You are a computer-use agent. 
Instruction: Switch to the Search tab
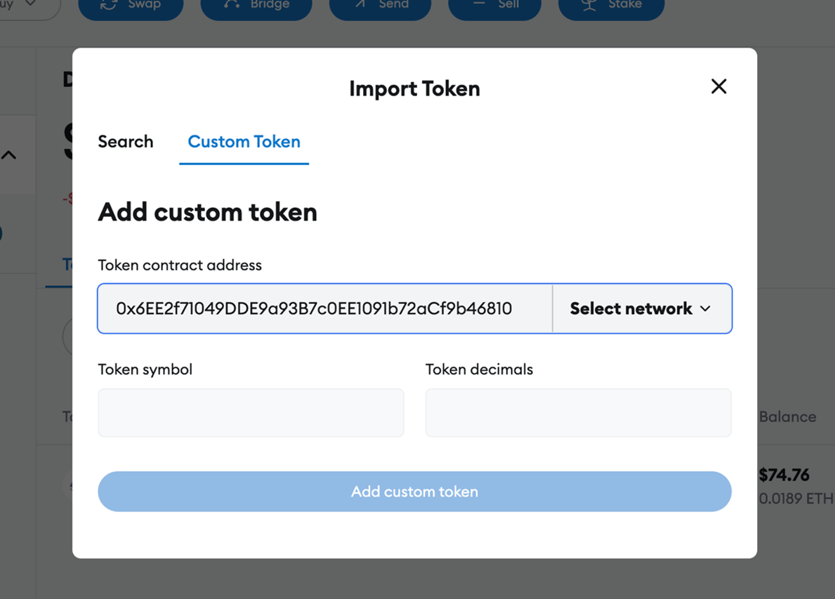coord(126,142)
